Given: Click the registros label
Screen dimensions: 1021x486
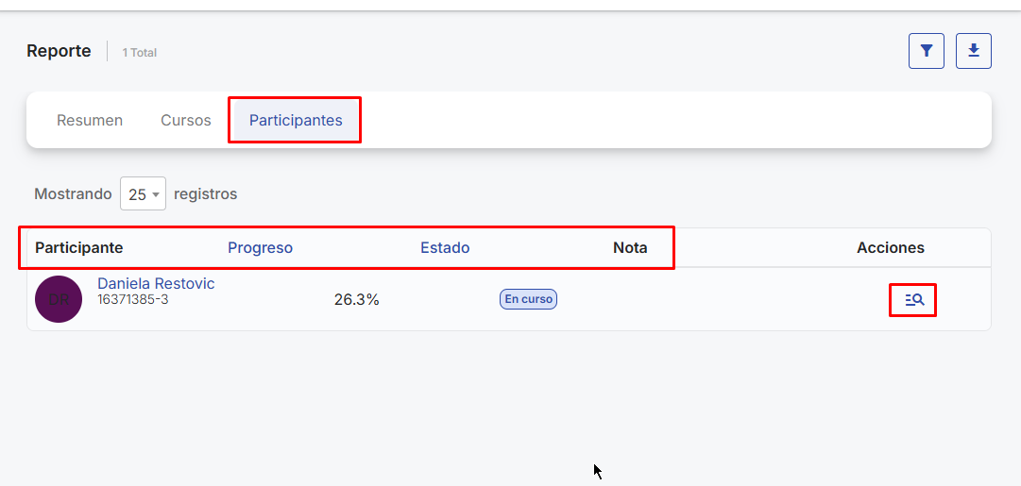Looking at the screenshot, I should [205, 194].
